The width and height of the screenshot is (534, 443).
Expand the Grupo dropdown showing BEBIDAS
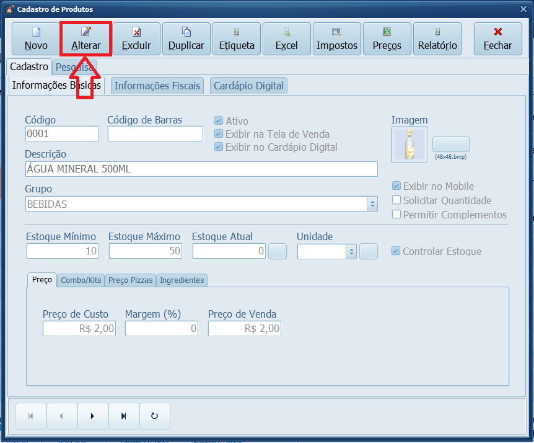tap(372, 204)
